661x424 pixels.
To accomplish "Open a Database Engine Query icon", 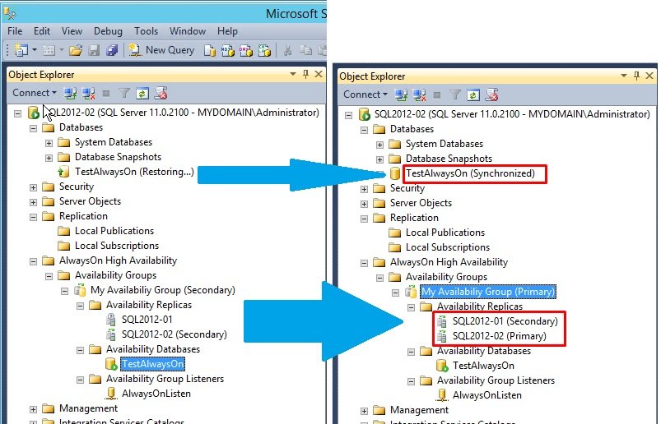I will (210, 50).
